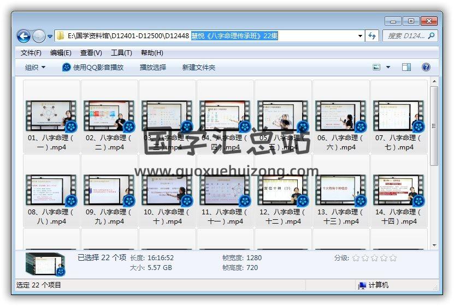Viewport: 454px width, 306px height.
Task: Expand the address bar history dropdown
Action: coord(360,36)
